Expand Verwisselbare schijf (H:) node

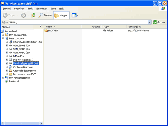pyautogui.click(x=7, y=64)
